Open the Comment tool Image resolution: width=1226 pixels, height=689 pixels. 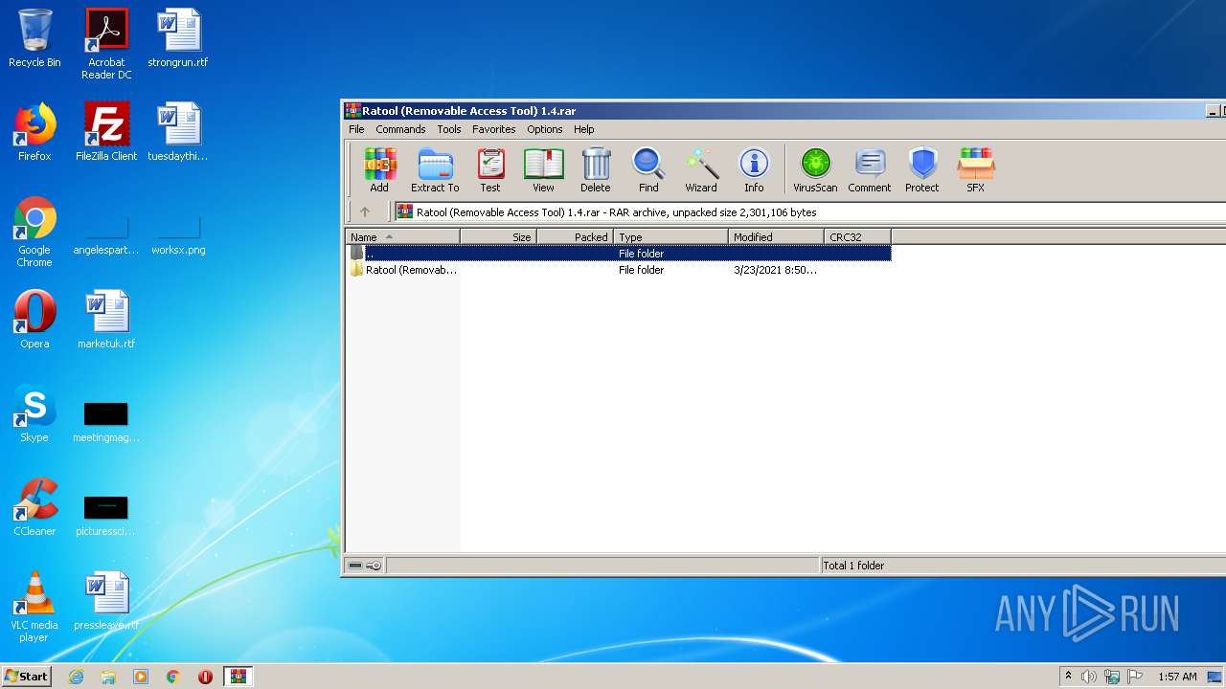point(870,170)
